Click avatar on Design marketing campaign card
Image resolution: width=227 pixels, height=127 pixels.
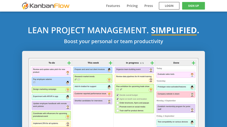pos(67,90)
